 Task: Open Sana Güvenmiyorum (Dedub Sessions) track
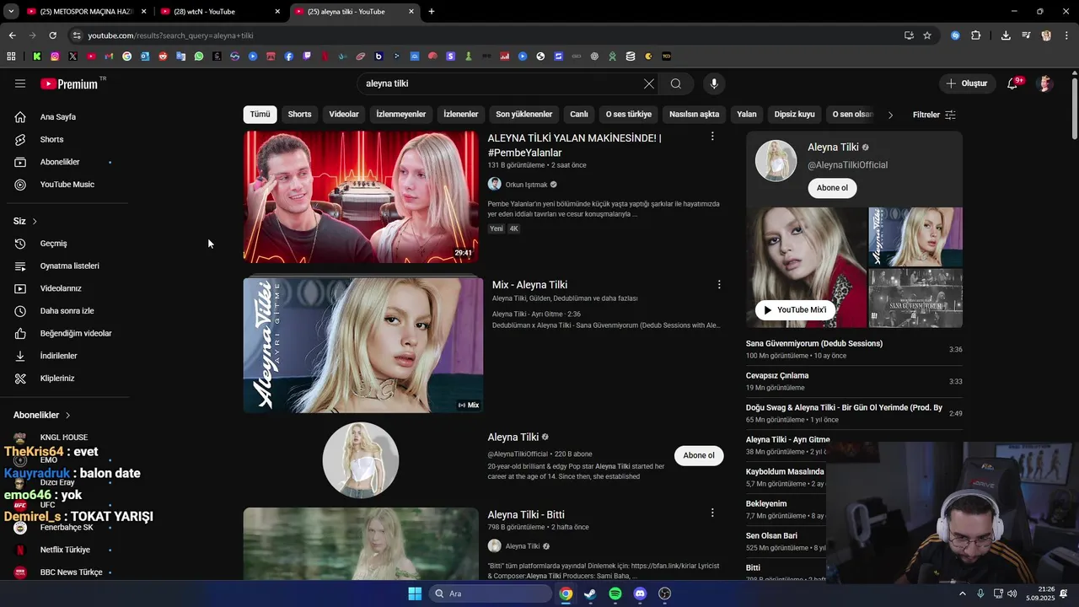pyautogui.click(x=853, y=349)
